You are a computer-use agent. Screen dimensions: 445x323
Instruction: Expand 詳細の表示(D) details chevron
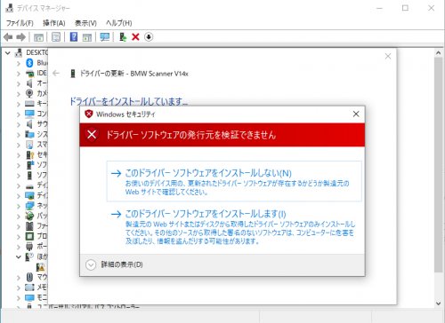pyautogui.click(x=91, y=264)
